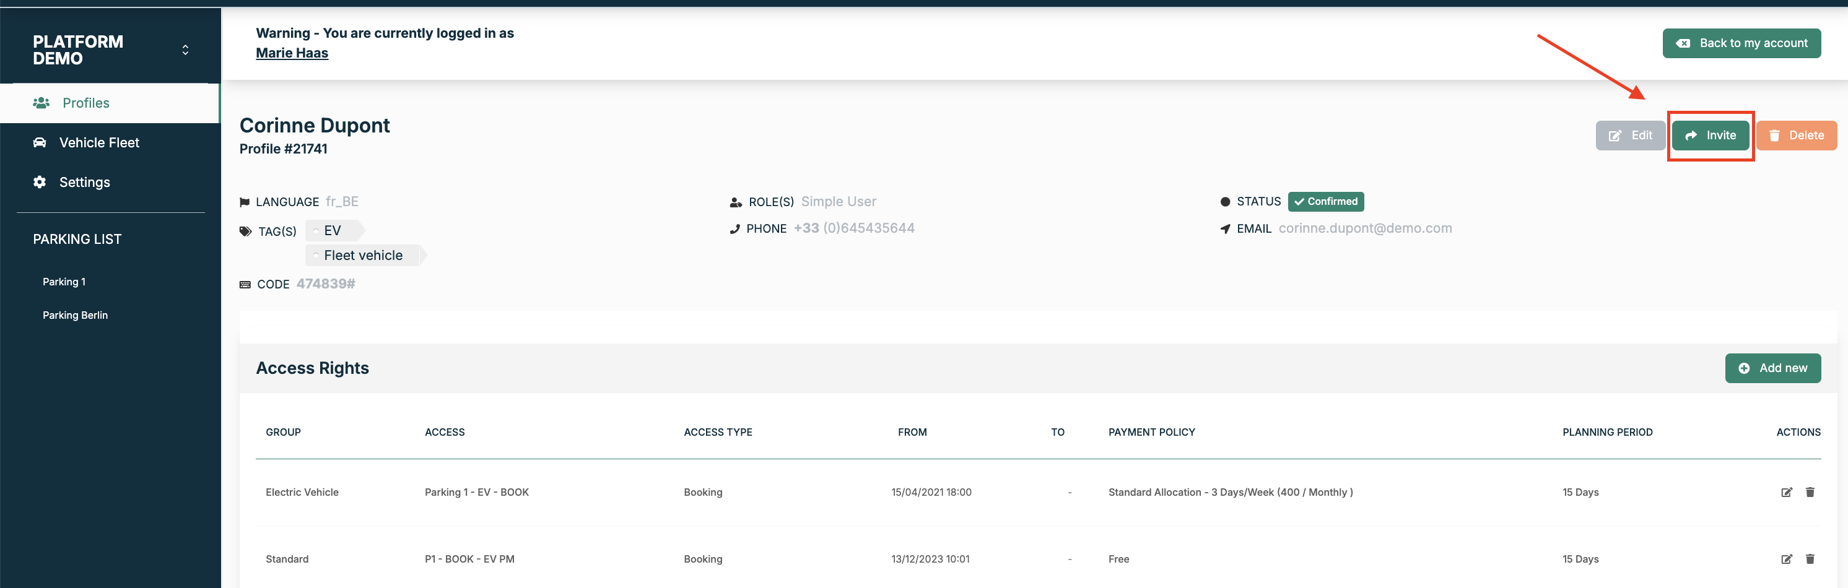The image size is (1848, 588).
Task: Select Parking 1 in the parking list
Action: click(64, 282)
